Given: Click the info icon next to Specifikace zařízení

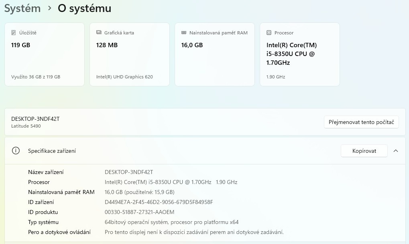Looking at the screenshot, I should click(x=16, y=151).
